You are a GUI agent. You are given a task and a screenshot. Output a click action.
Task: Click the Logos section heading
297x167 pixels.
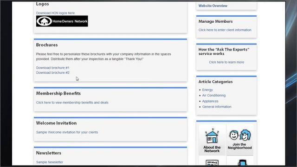[42, 4]
